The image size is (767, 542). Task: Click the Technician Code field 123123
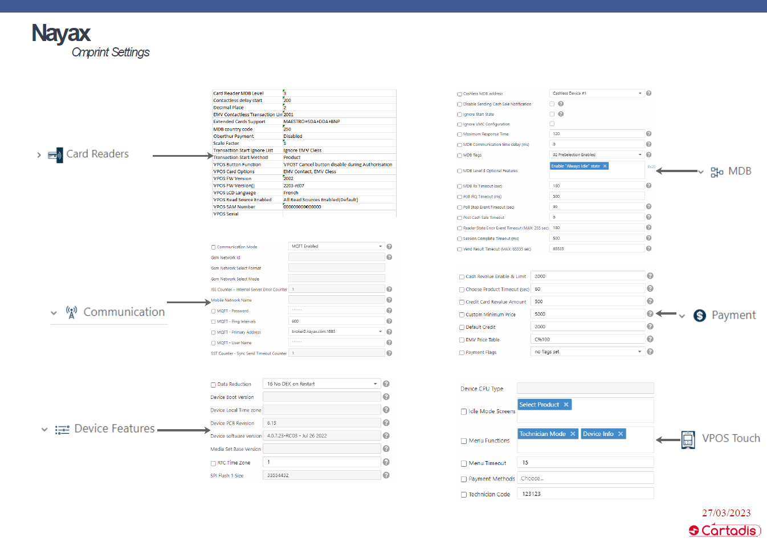[x=585, y=494]
